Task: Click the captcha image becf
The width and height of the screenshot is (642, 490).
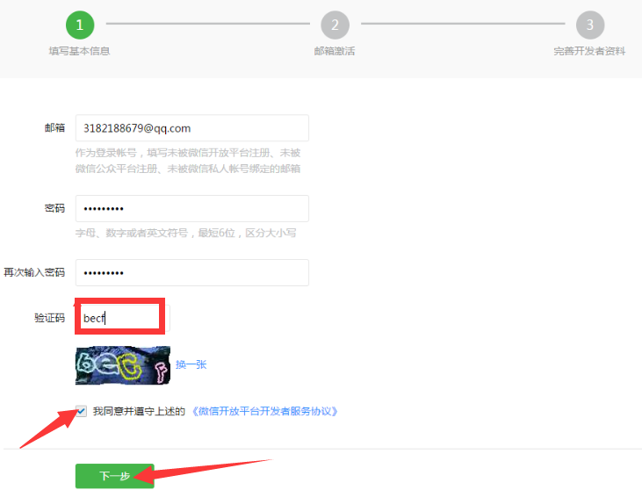Action: 122,365
